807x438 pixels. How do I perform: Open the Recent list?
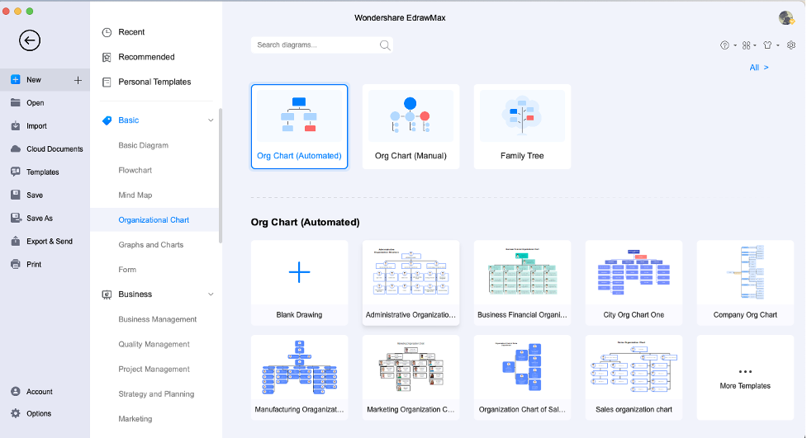pos(131,32)
